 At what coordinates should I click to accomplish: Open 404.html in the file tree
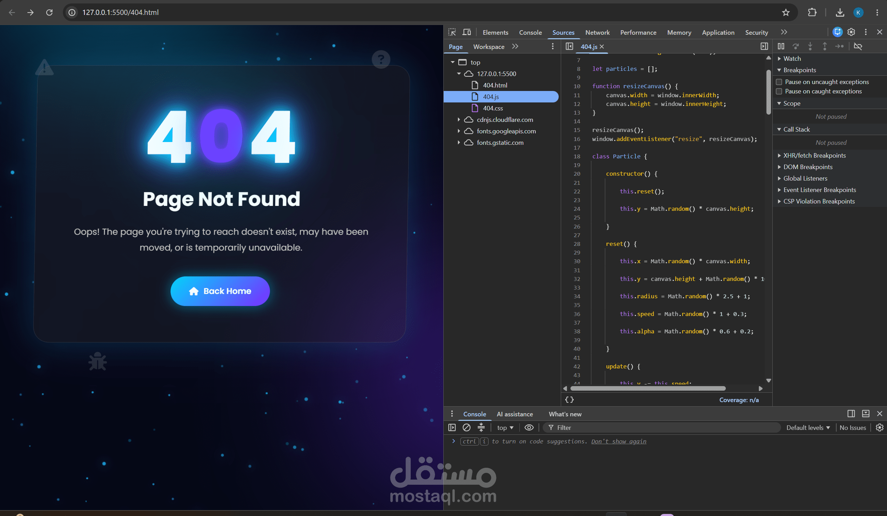click(x=495, y=85)
